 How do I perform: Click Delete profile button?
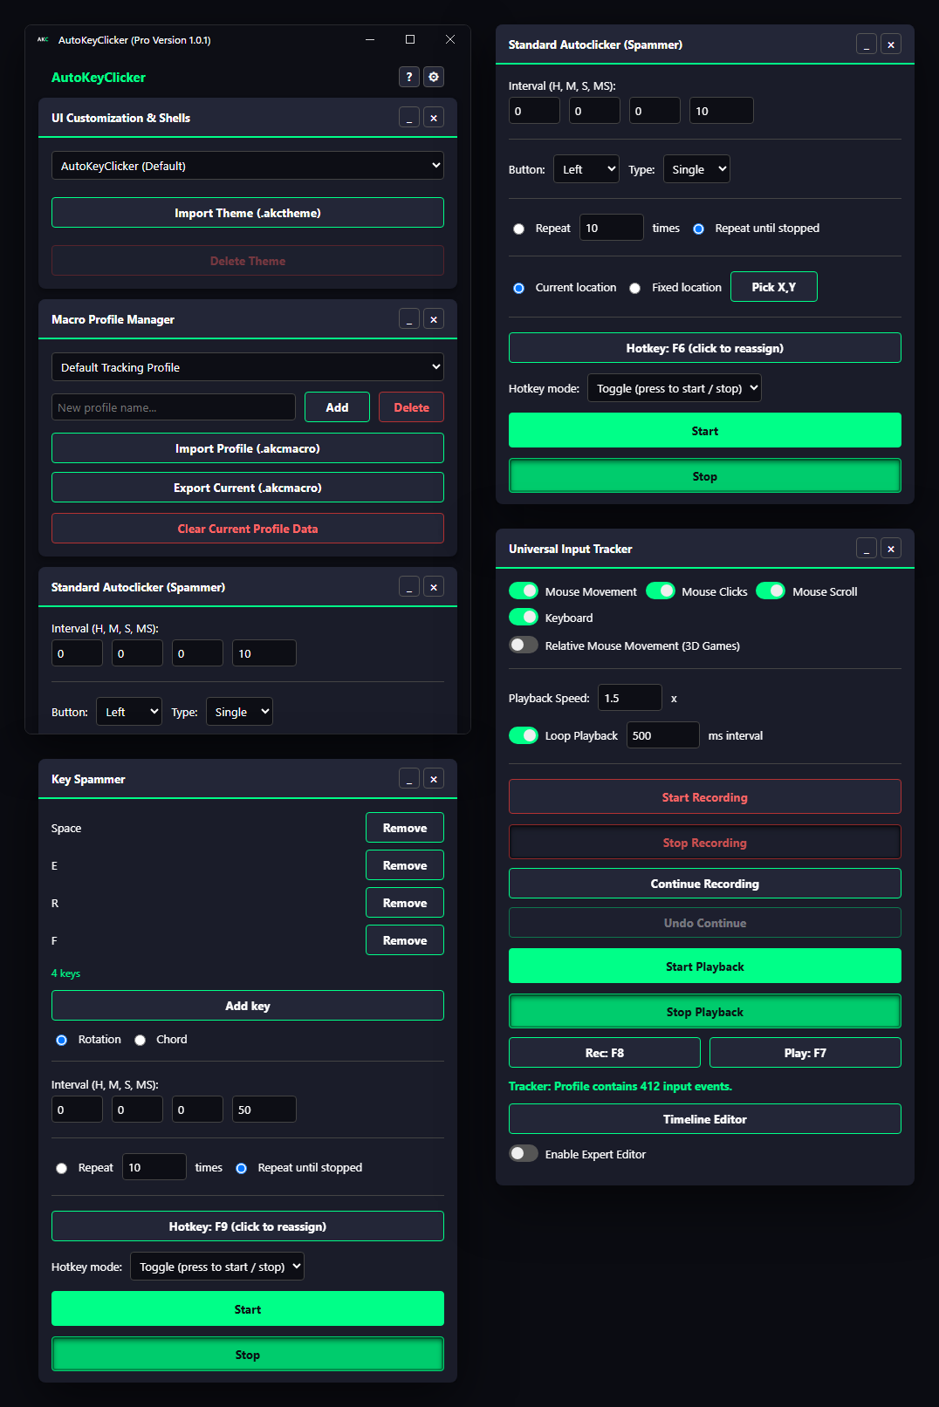pyautogui.click(x=411, y=407)
